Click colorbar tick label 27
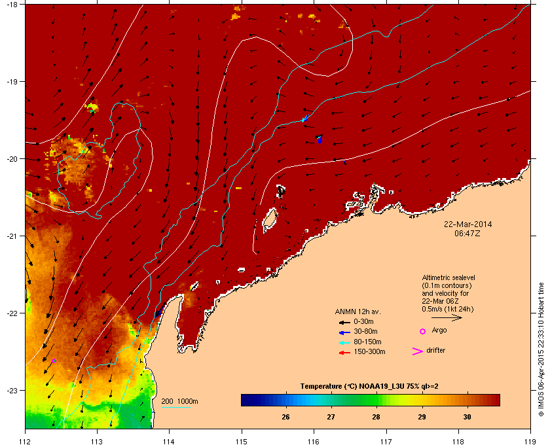 (331, 417)
